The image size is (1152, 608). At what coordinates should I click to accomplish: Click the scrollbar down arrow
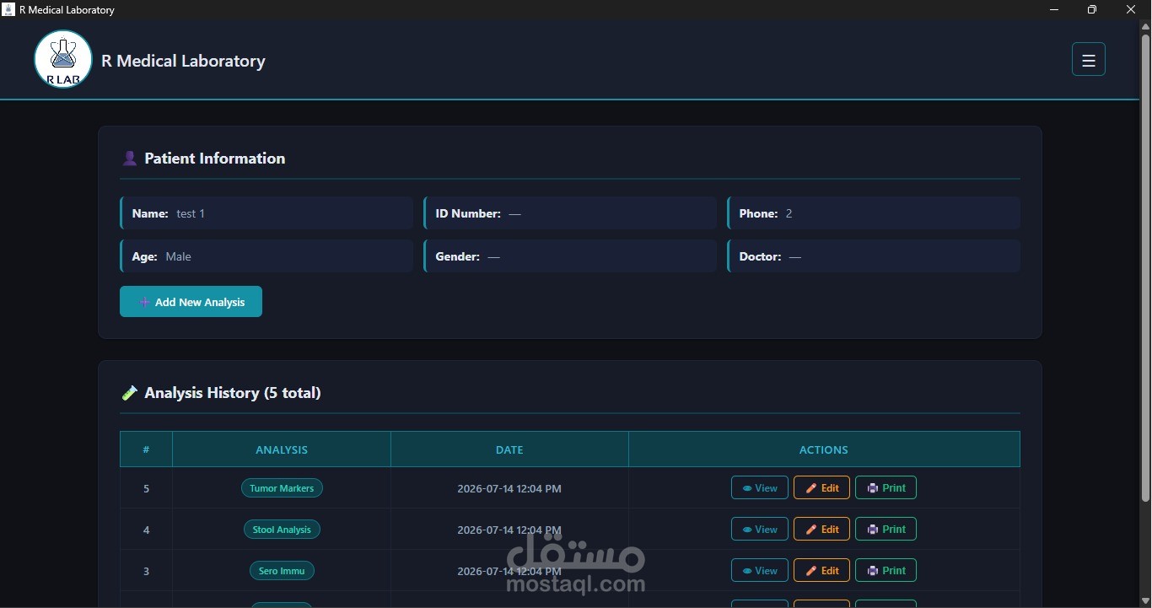[x=1145, y=600]
